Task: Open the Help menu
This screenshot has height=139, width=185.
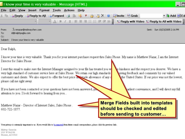Action: (x=81, y=10)
